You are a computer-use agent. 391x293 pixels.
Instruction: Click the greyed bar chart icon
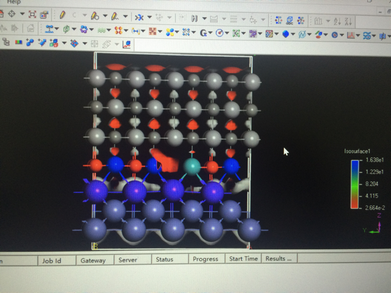pyautogui.click(x=318, y=21)
